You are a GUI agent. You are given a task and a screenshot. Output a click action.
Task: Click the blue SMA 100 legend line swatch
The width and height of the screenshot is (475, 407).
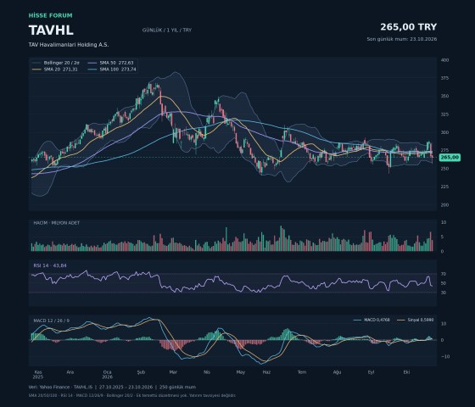click(x=92, y=70)
